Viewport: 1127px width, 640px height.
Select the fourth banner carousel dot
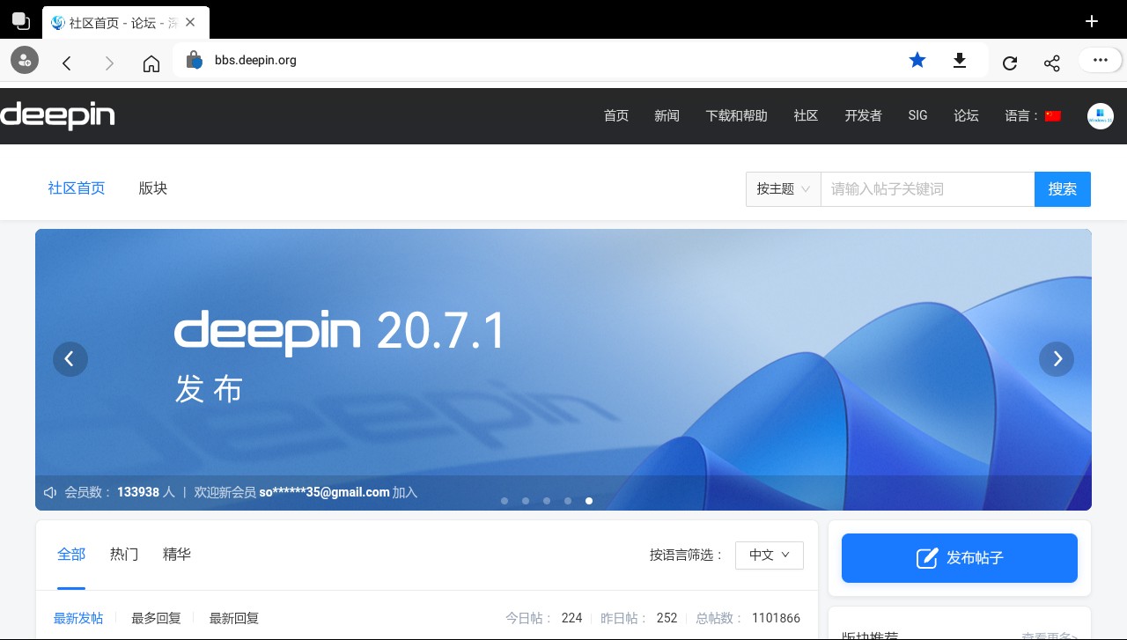pyautogui.click(x=568, y=501)
